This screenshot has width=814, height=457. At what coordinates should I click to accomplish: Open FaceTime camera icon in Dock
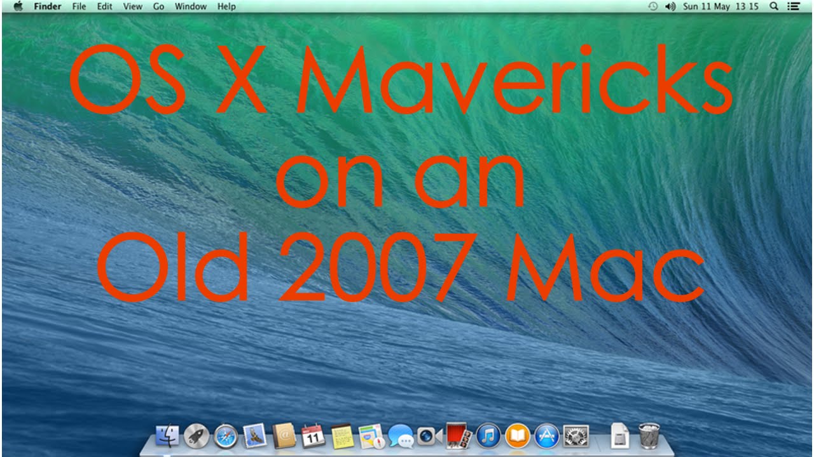point(429,436)
